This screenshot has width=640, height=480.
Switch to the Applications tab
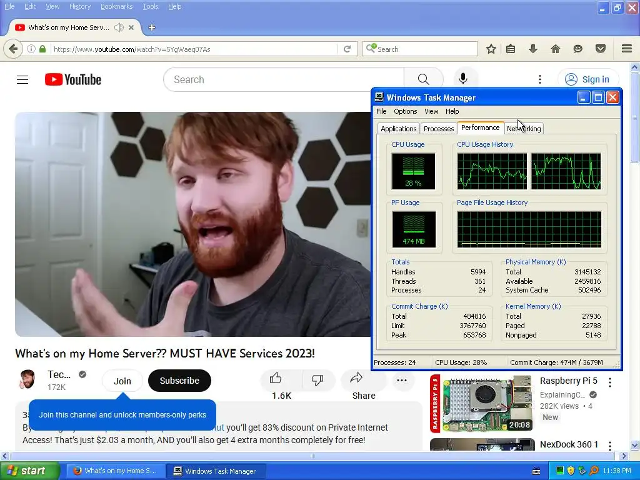point(398,129)
